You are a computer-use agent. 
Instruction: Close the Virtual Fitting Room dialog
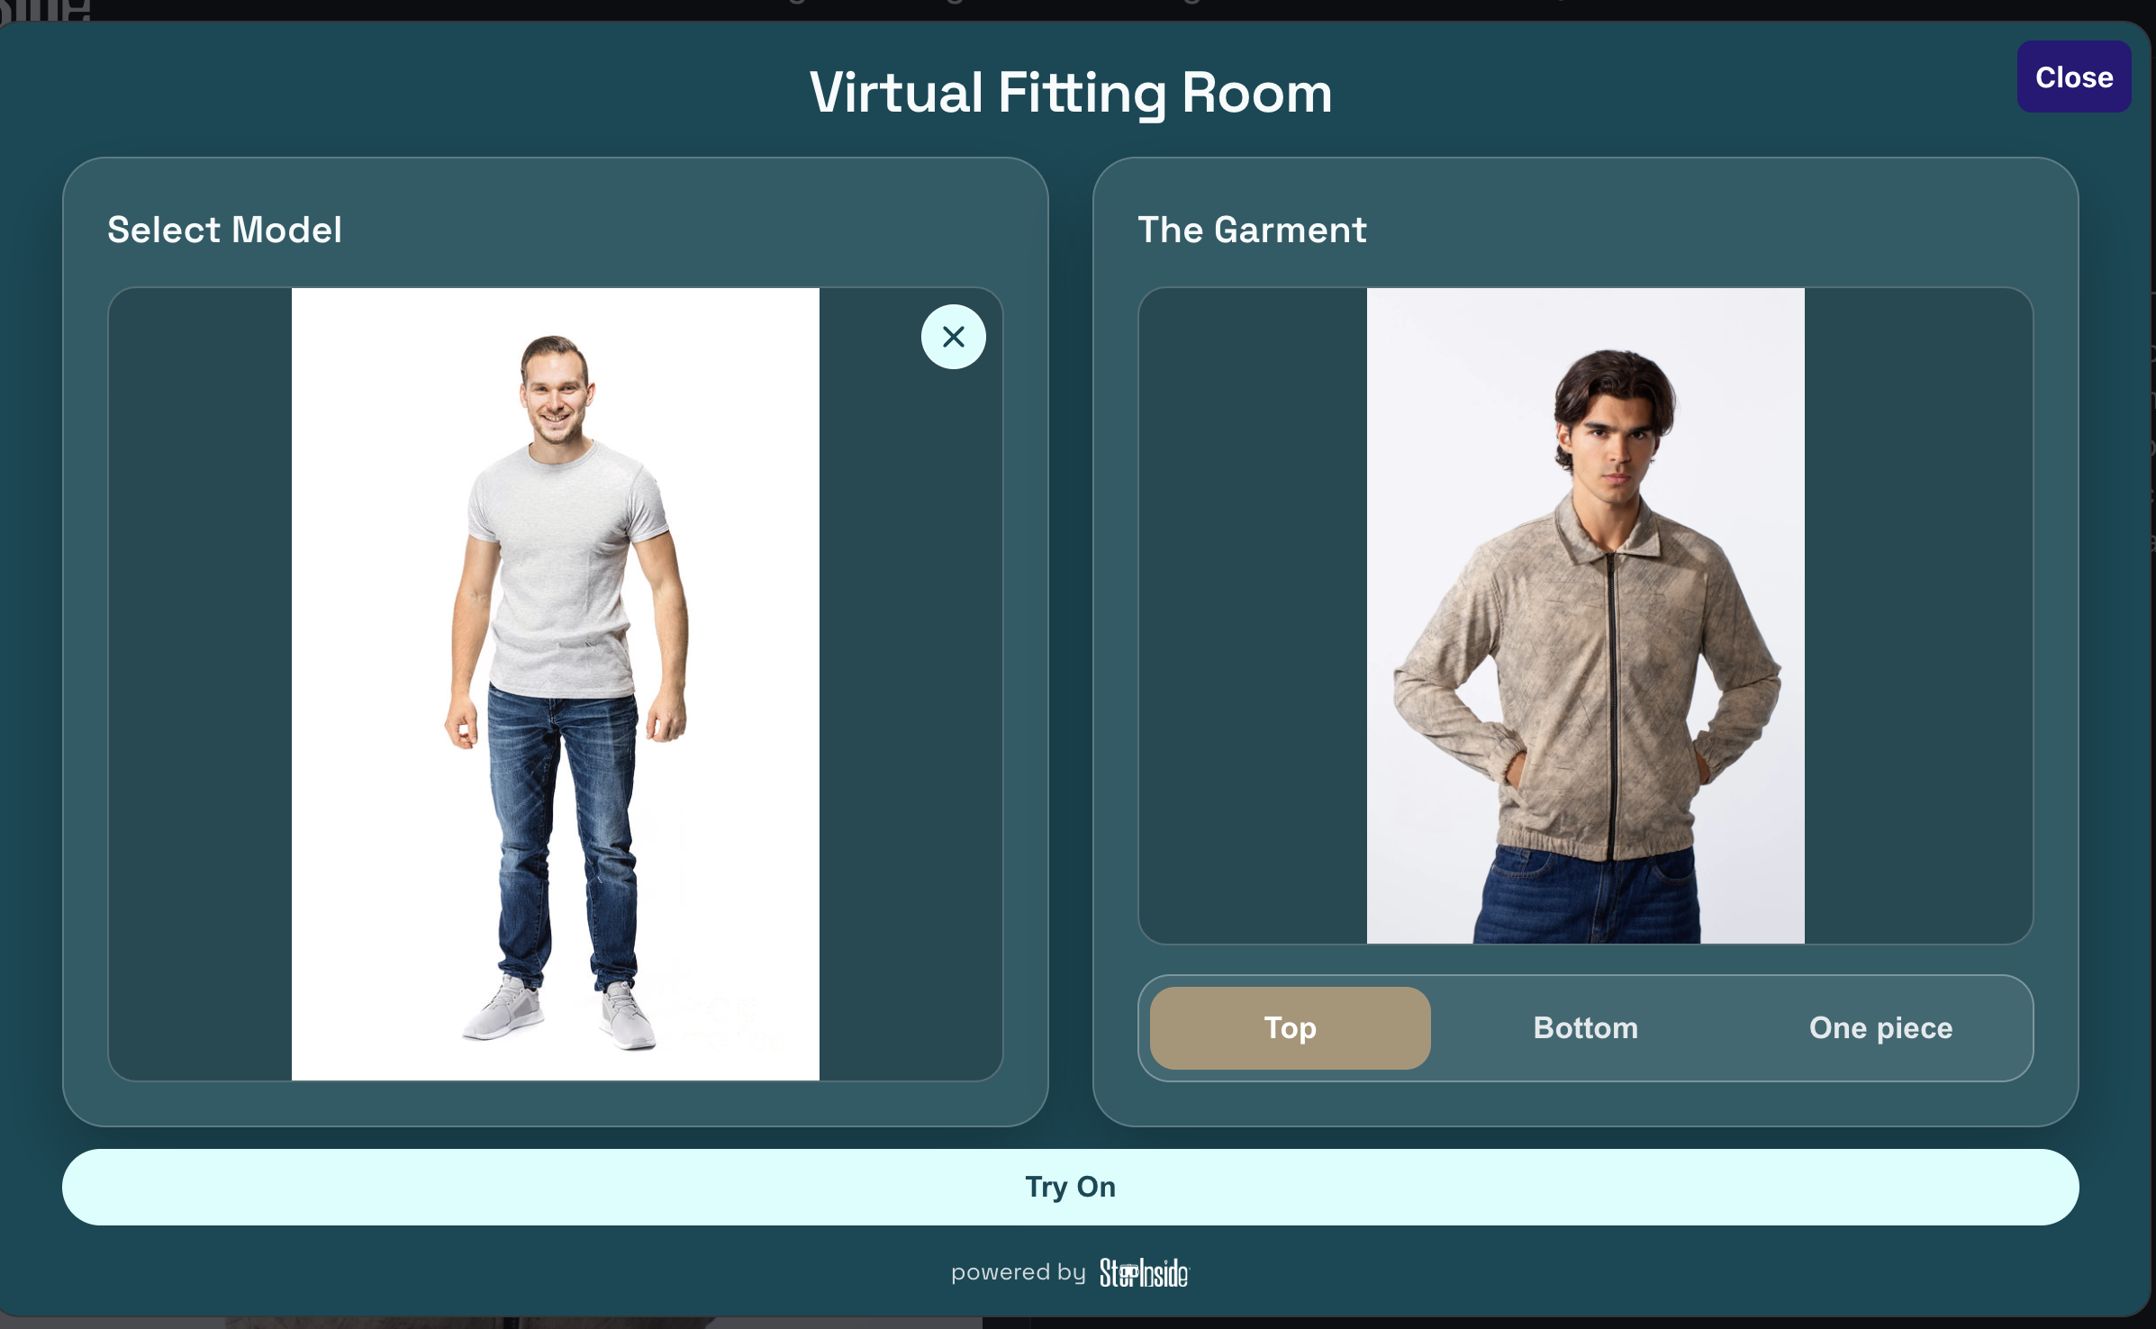point(2073,77)
